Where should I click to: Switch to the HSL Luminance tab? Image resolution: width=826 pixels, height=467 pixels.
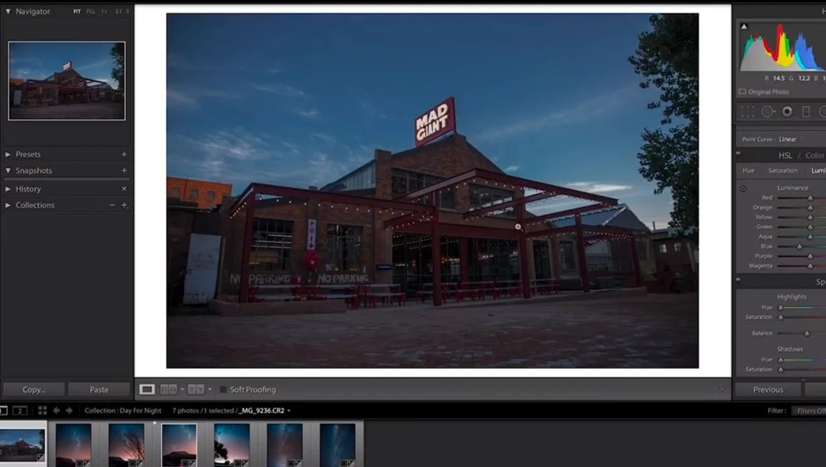[x=818, y=171]
